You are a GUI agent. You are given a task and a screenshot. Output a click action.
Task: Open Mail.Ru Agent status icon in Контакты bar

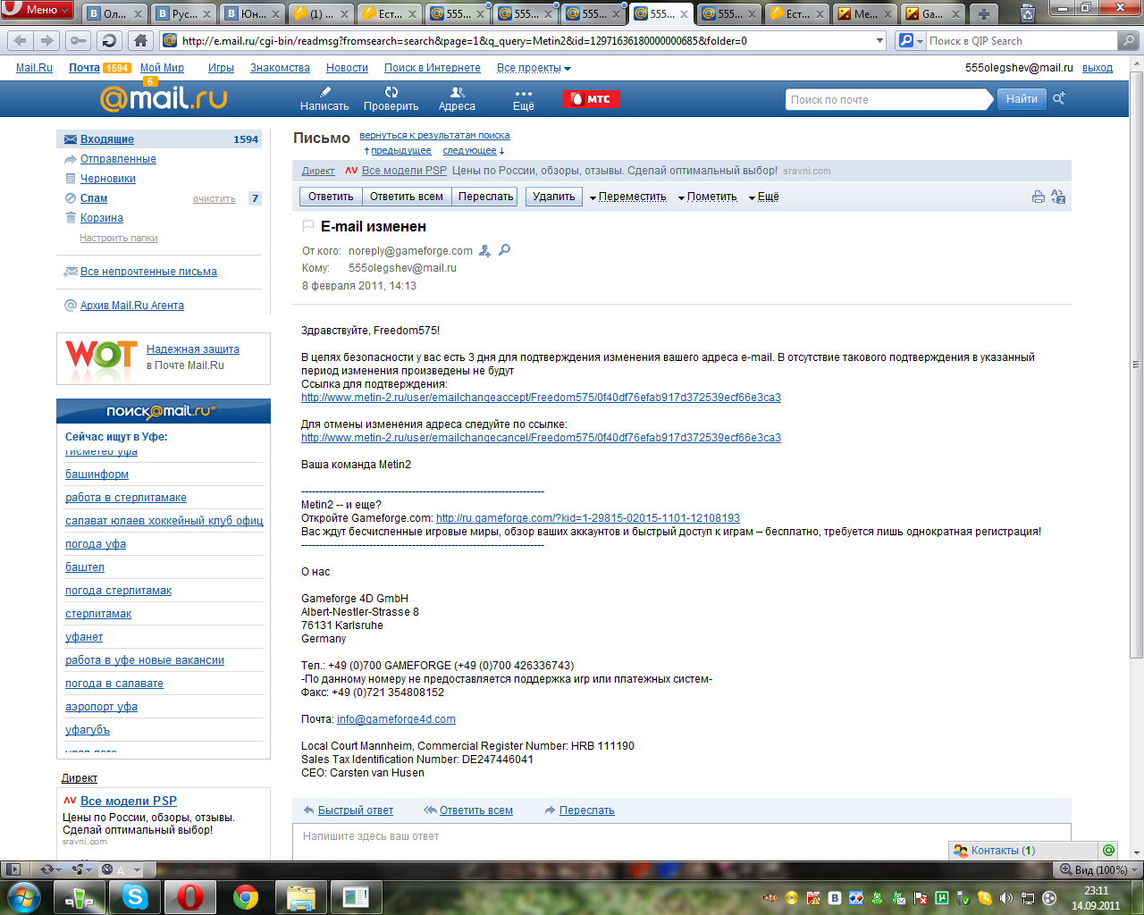pos(1108,851)
